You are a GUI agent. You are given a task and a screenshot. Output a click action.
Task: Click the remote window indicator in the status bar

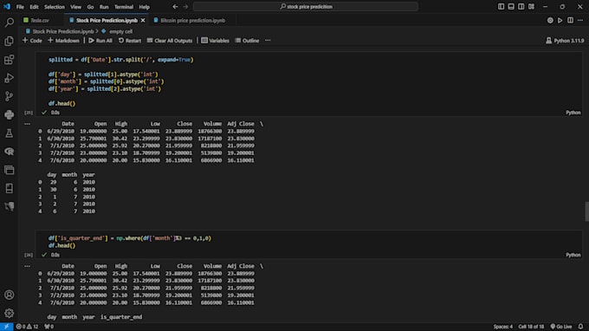pos(6,327)
